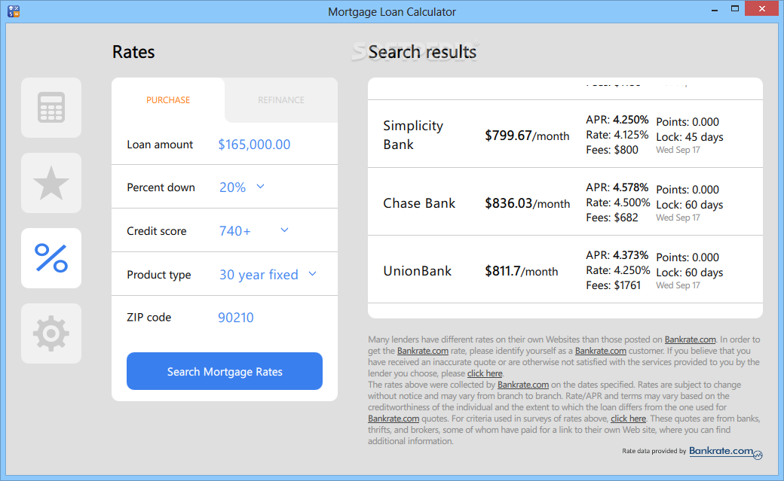Minimize the Mortgage Loan Calculator window
The height and width of the screenshot is (481, 784).
tap(715, 9)
